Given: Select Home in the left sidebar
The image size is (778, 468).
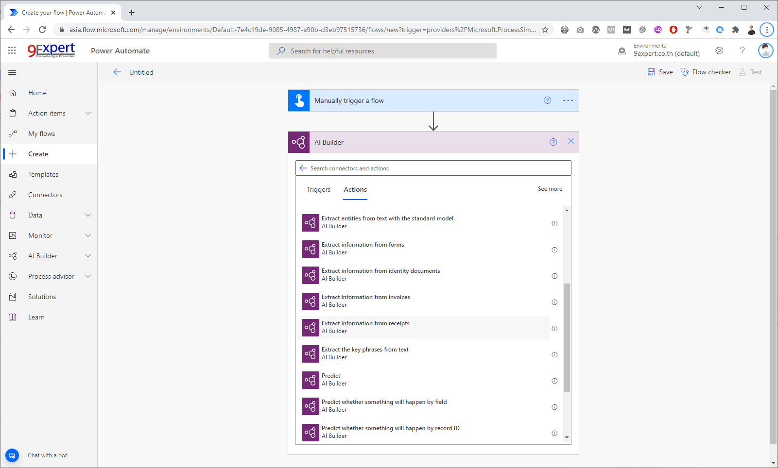Looking at the screenshot, I should (37, 92).
